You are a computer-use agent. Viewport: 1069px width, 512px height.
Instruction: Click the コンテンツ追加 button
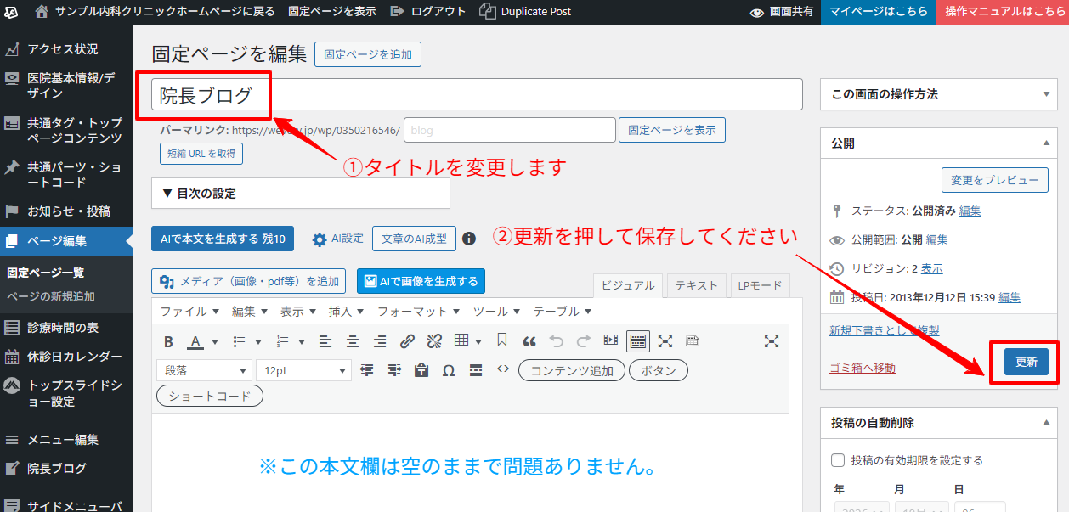coord(572,370)
